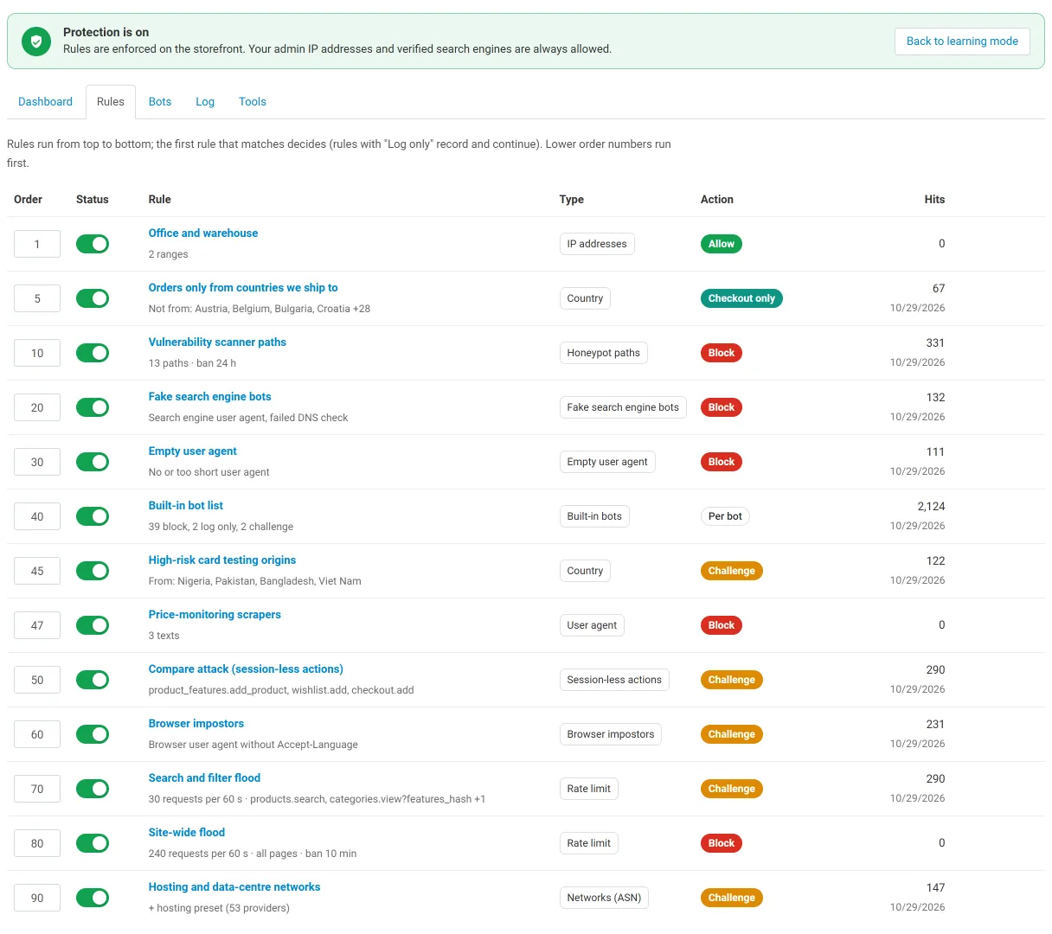Click the order field showing 1
1052x934 pixels.
coord(37,244)
